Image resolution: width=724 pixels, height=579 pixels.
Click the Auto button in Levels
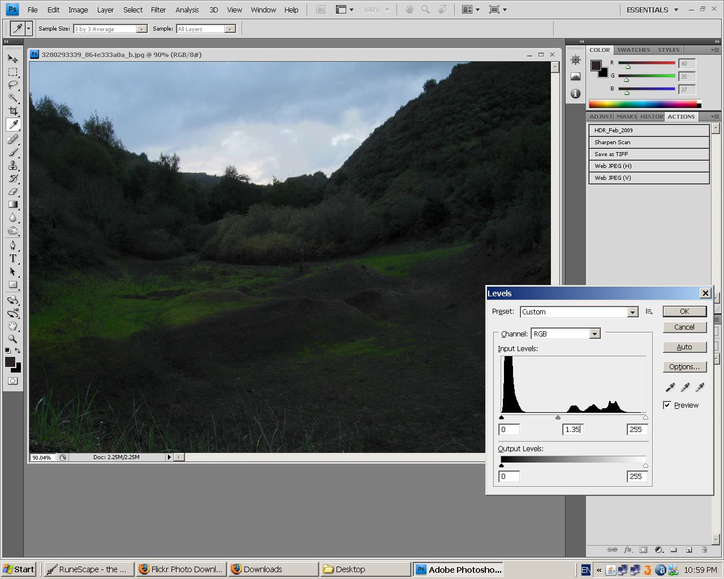click(684, 347)
